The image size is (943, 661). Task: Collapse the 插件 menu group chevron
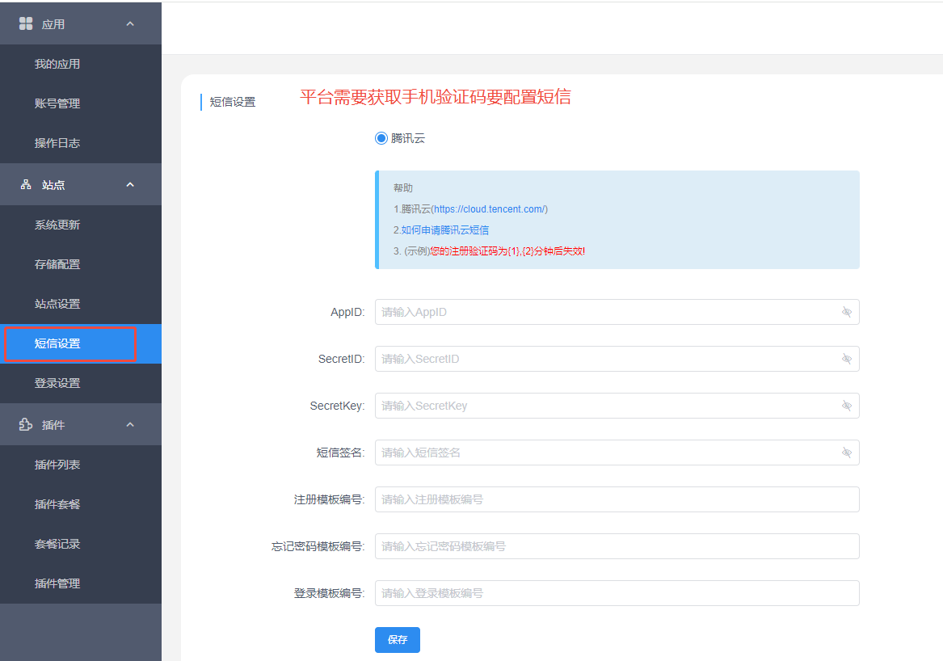point(130,424)
